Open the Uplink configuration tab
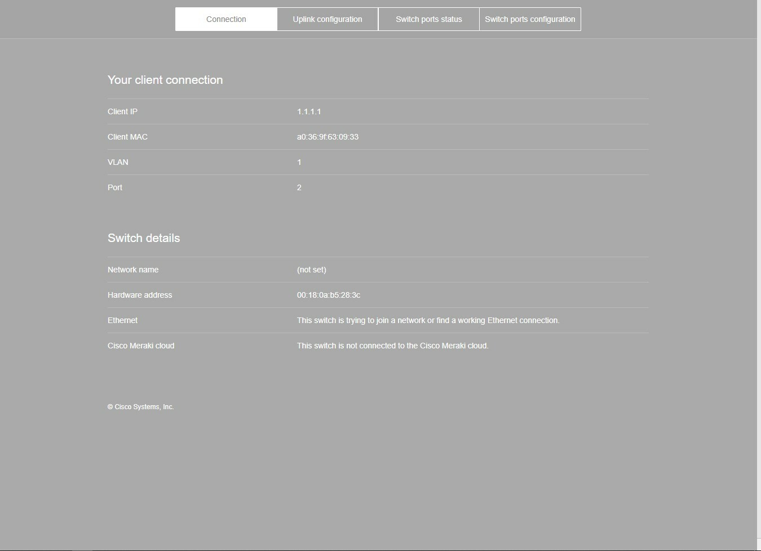The width and height of the screenshot is (761, 551). coord(328,19)
